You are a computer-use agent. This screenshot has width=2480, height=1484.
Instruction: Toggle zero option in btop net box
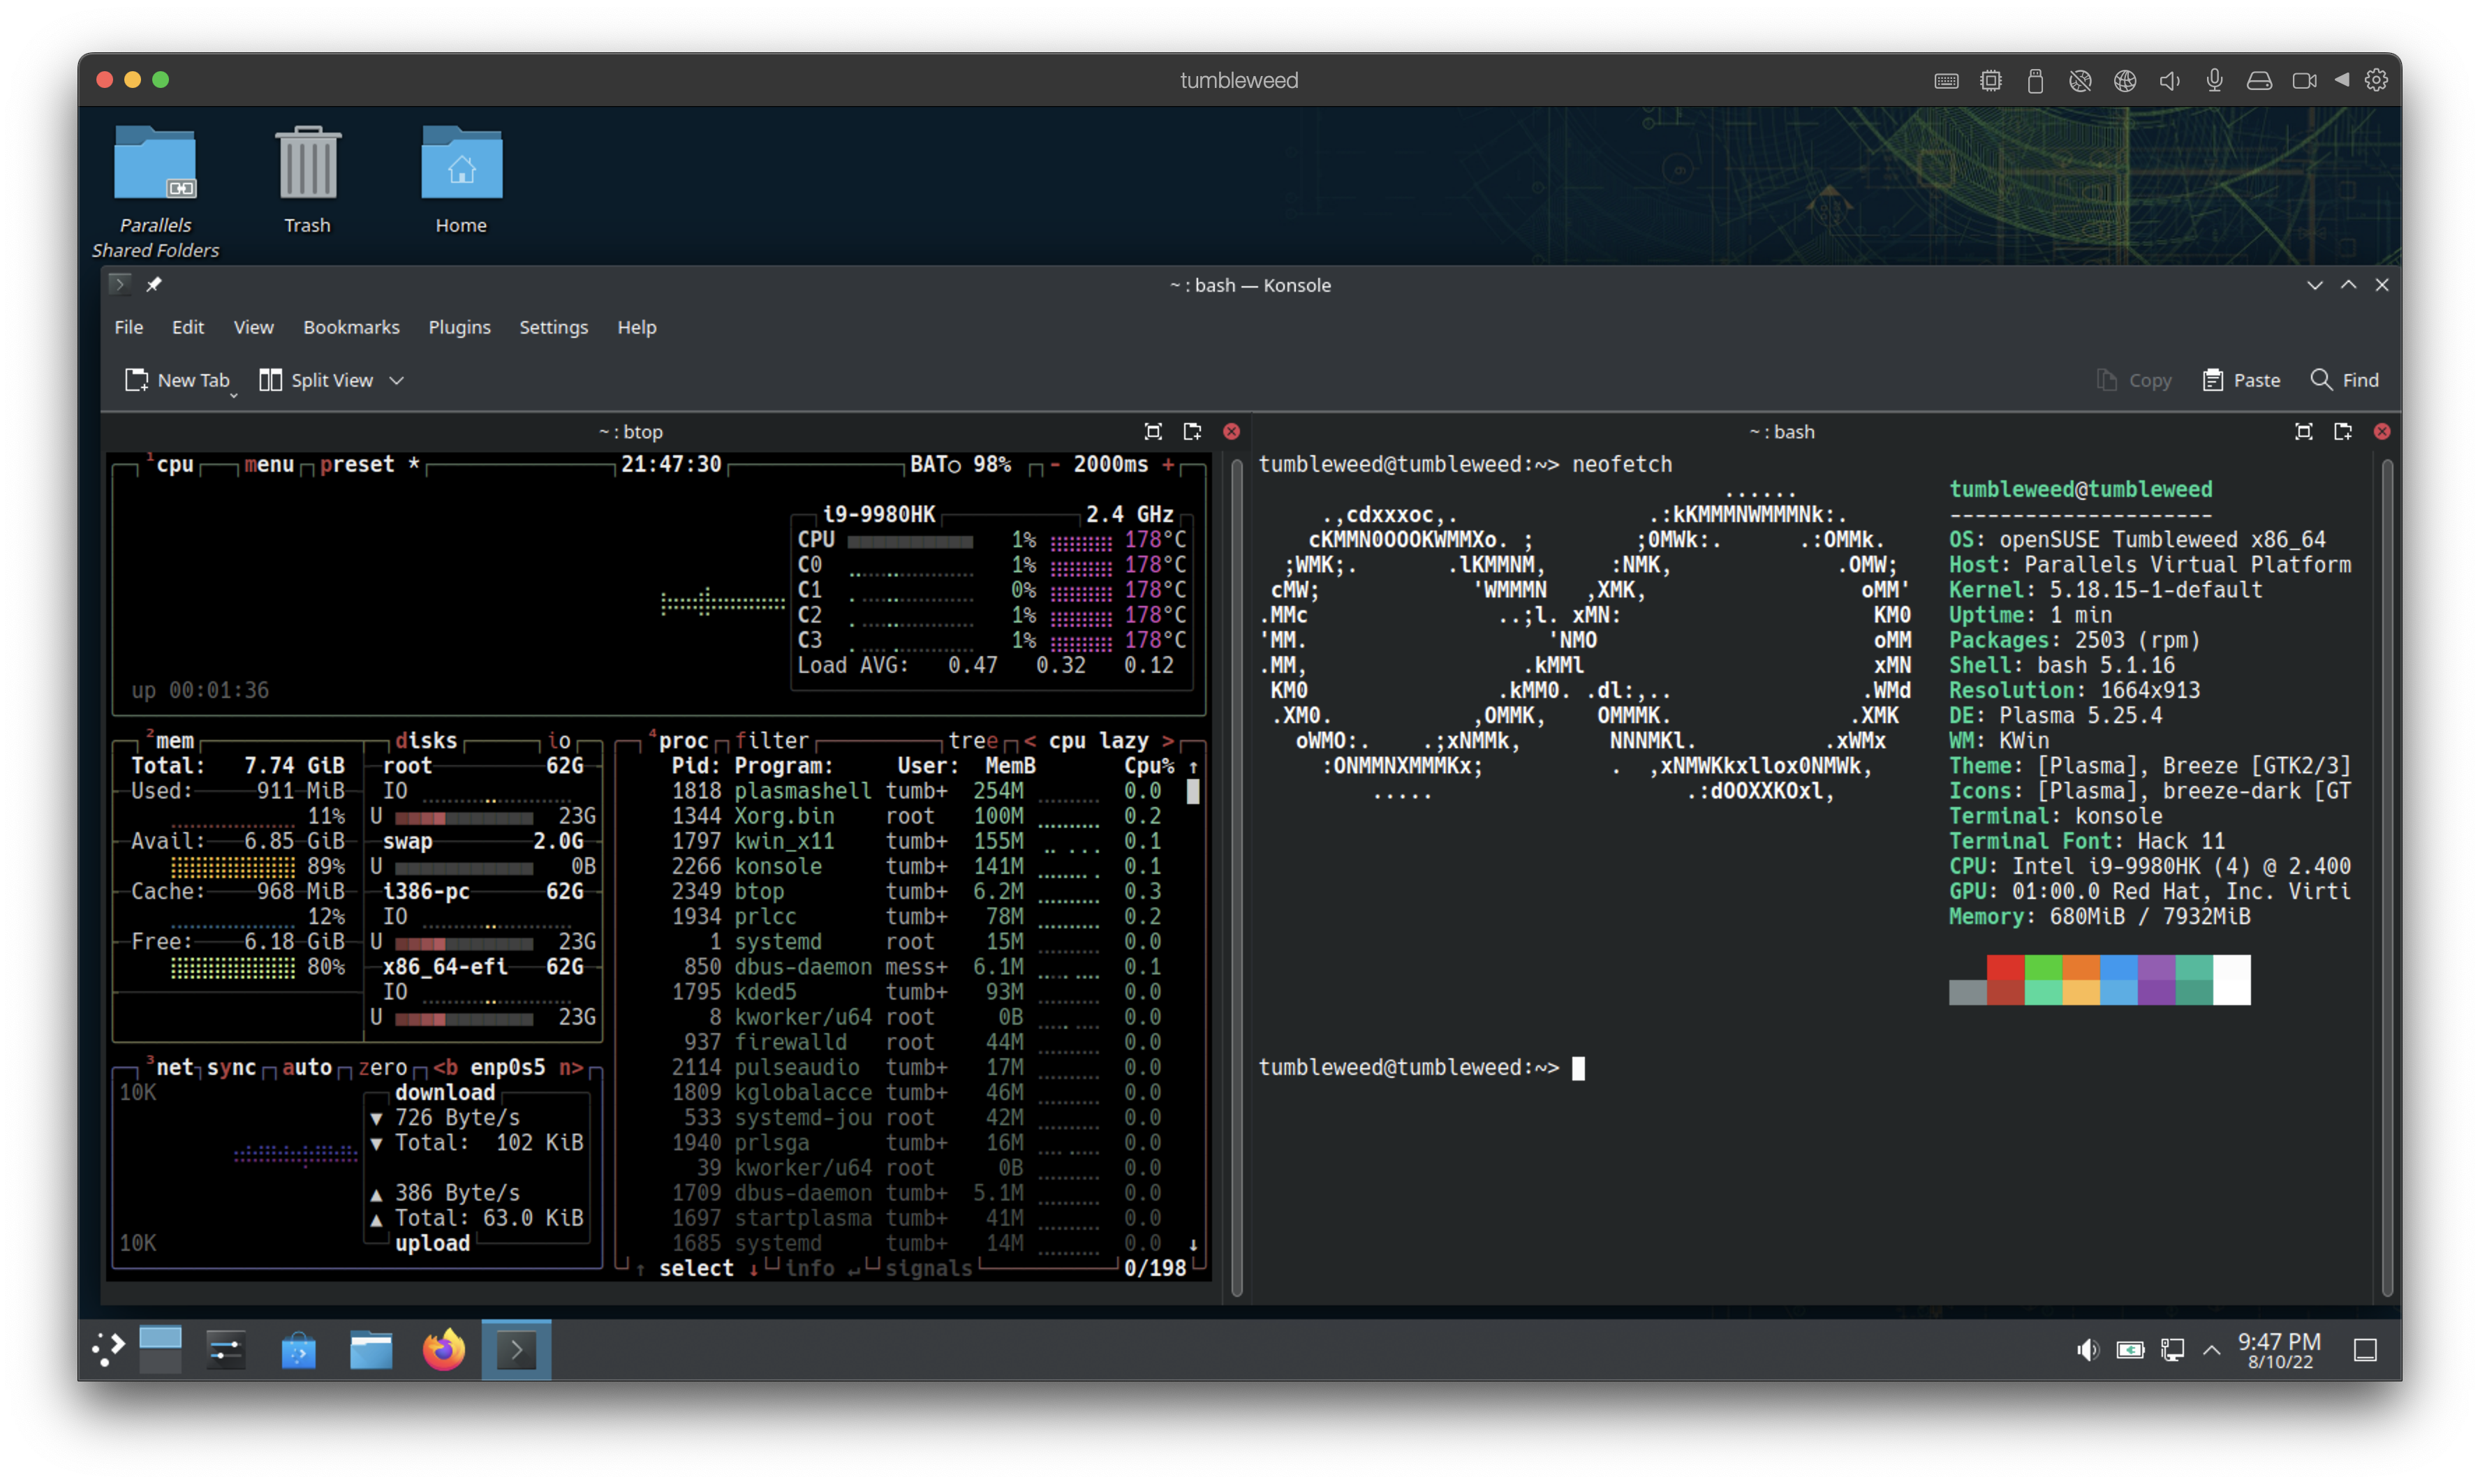(382, 1067)
